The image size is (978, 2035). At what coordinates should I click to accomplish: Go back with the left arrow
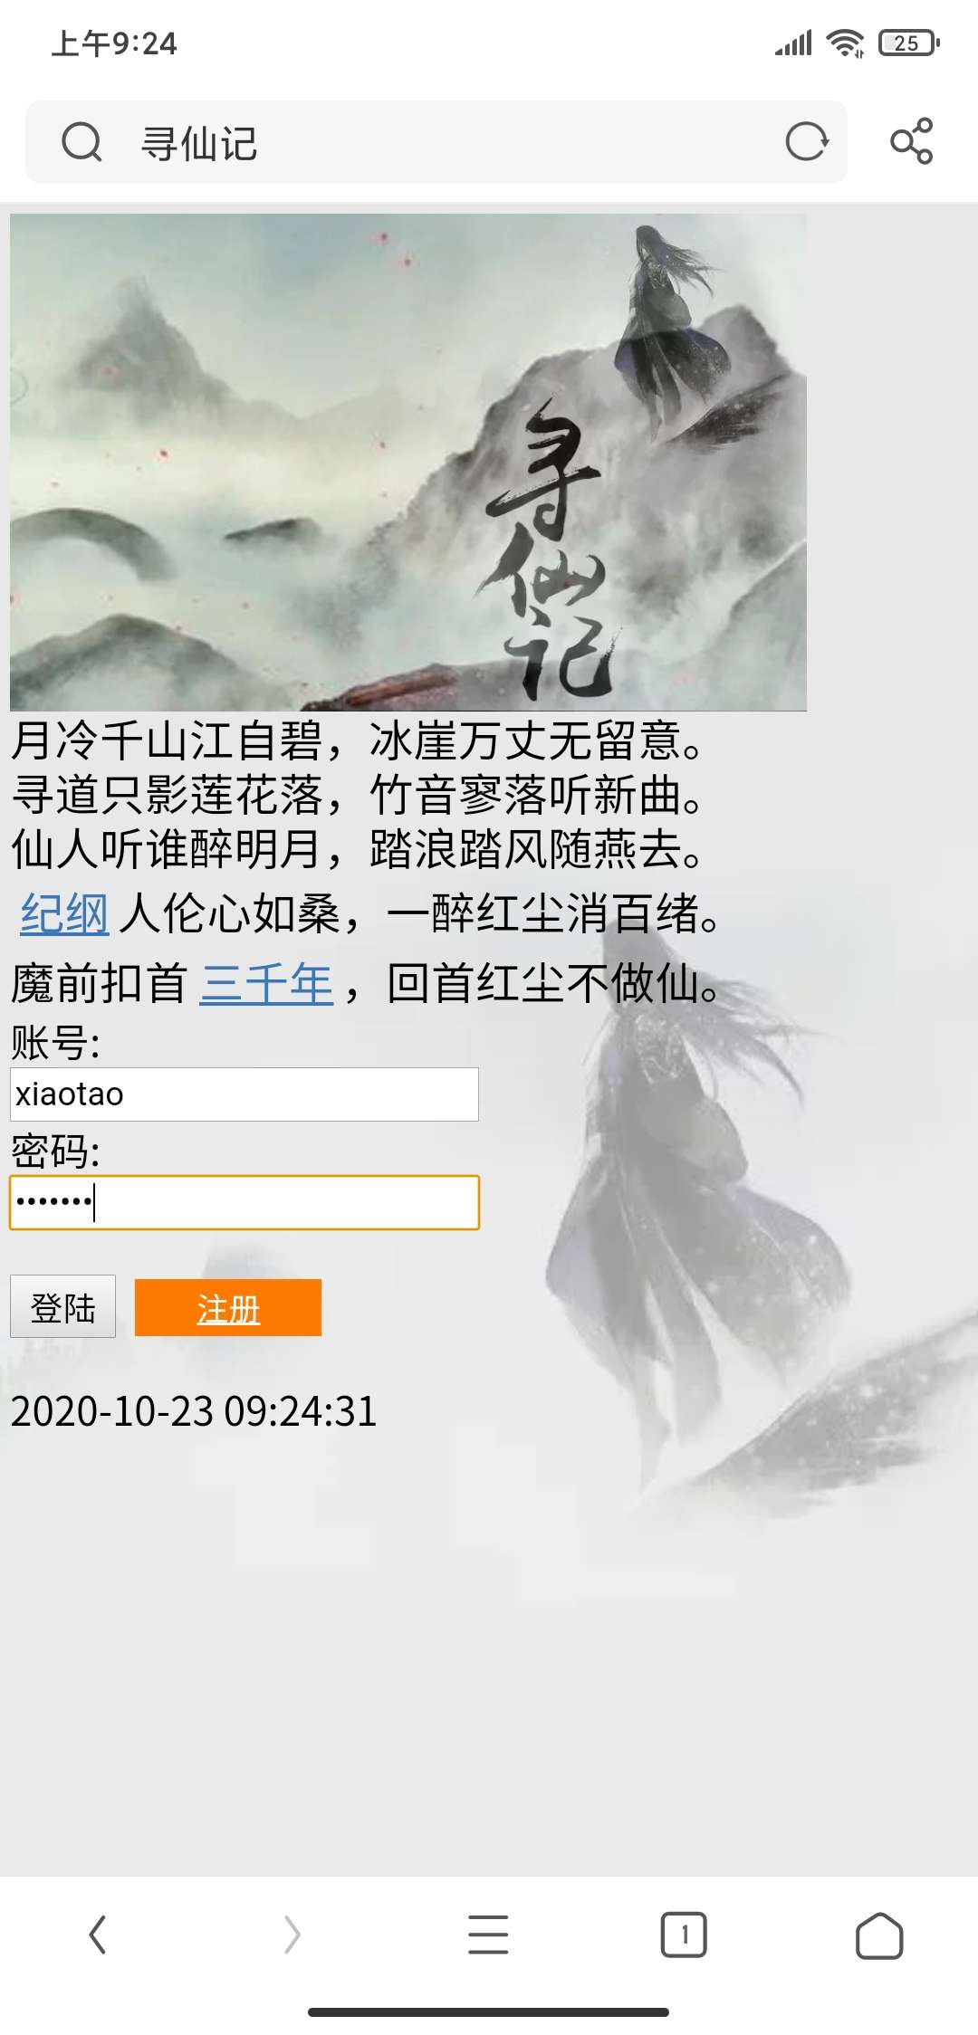point(98,1935)
